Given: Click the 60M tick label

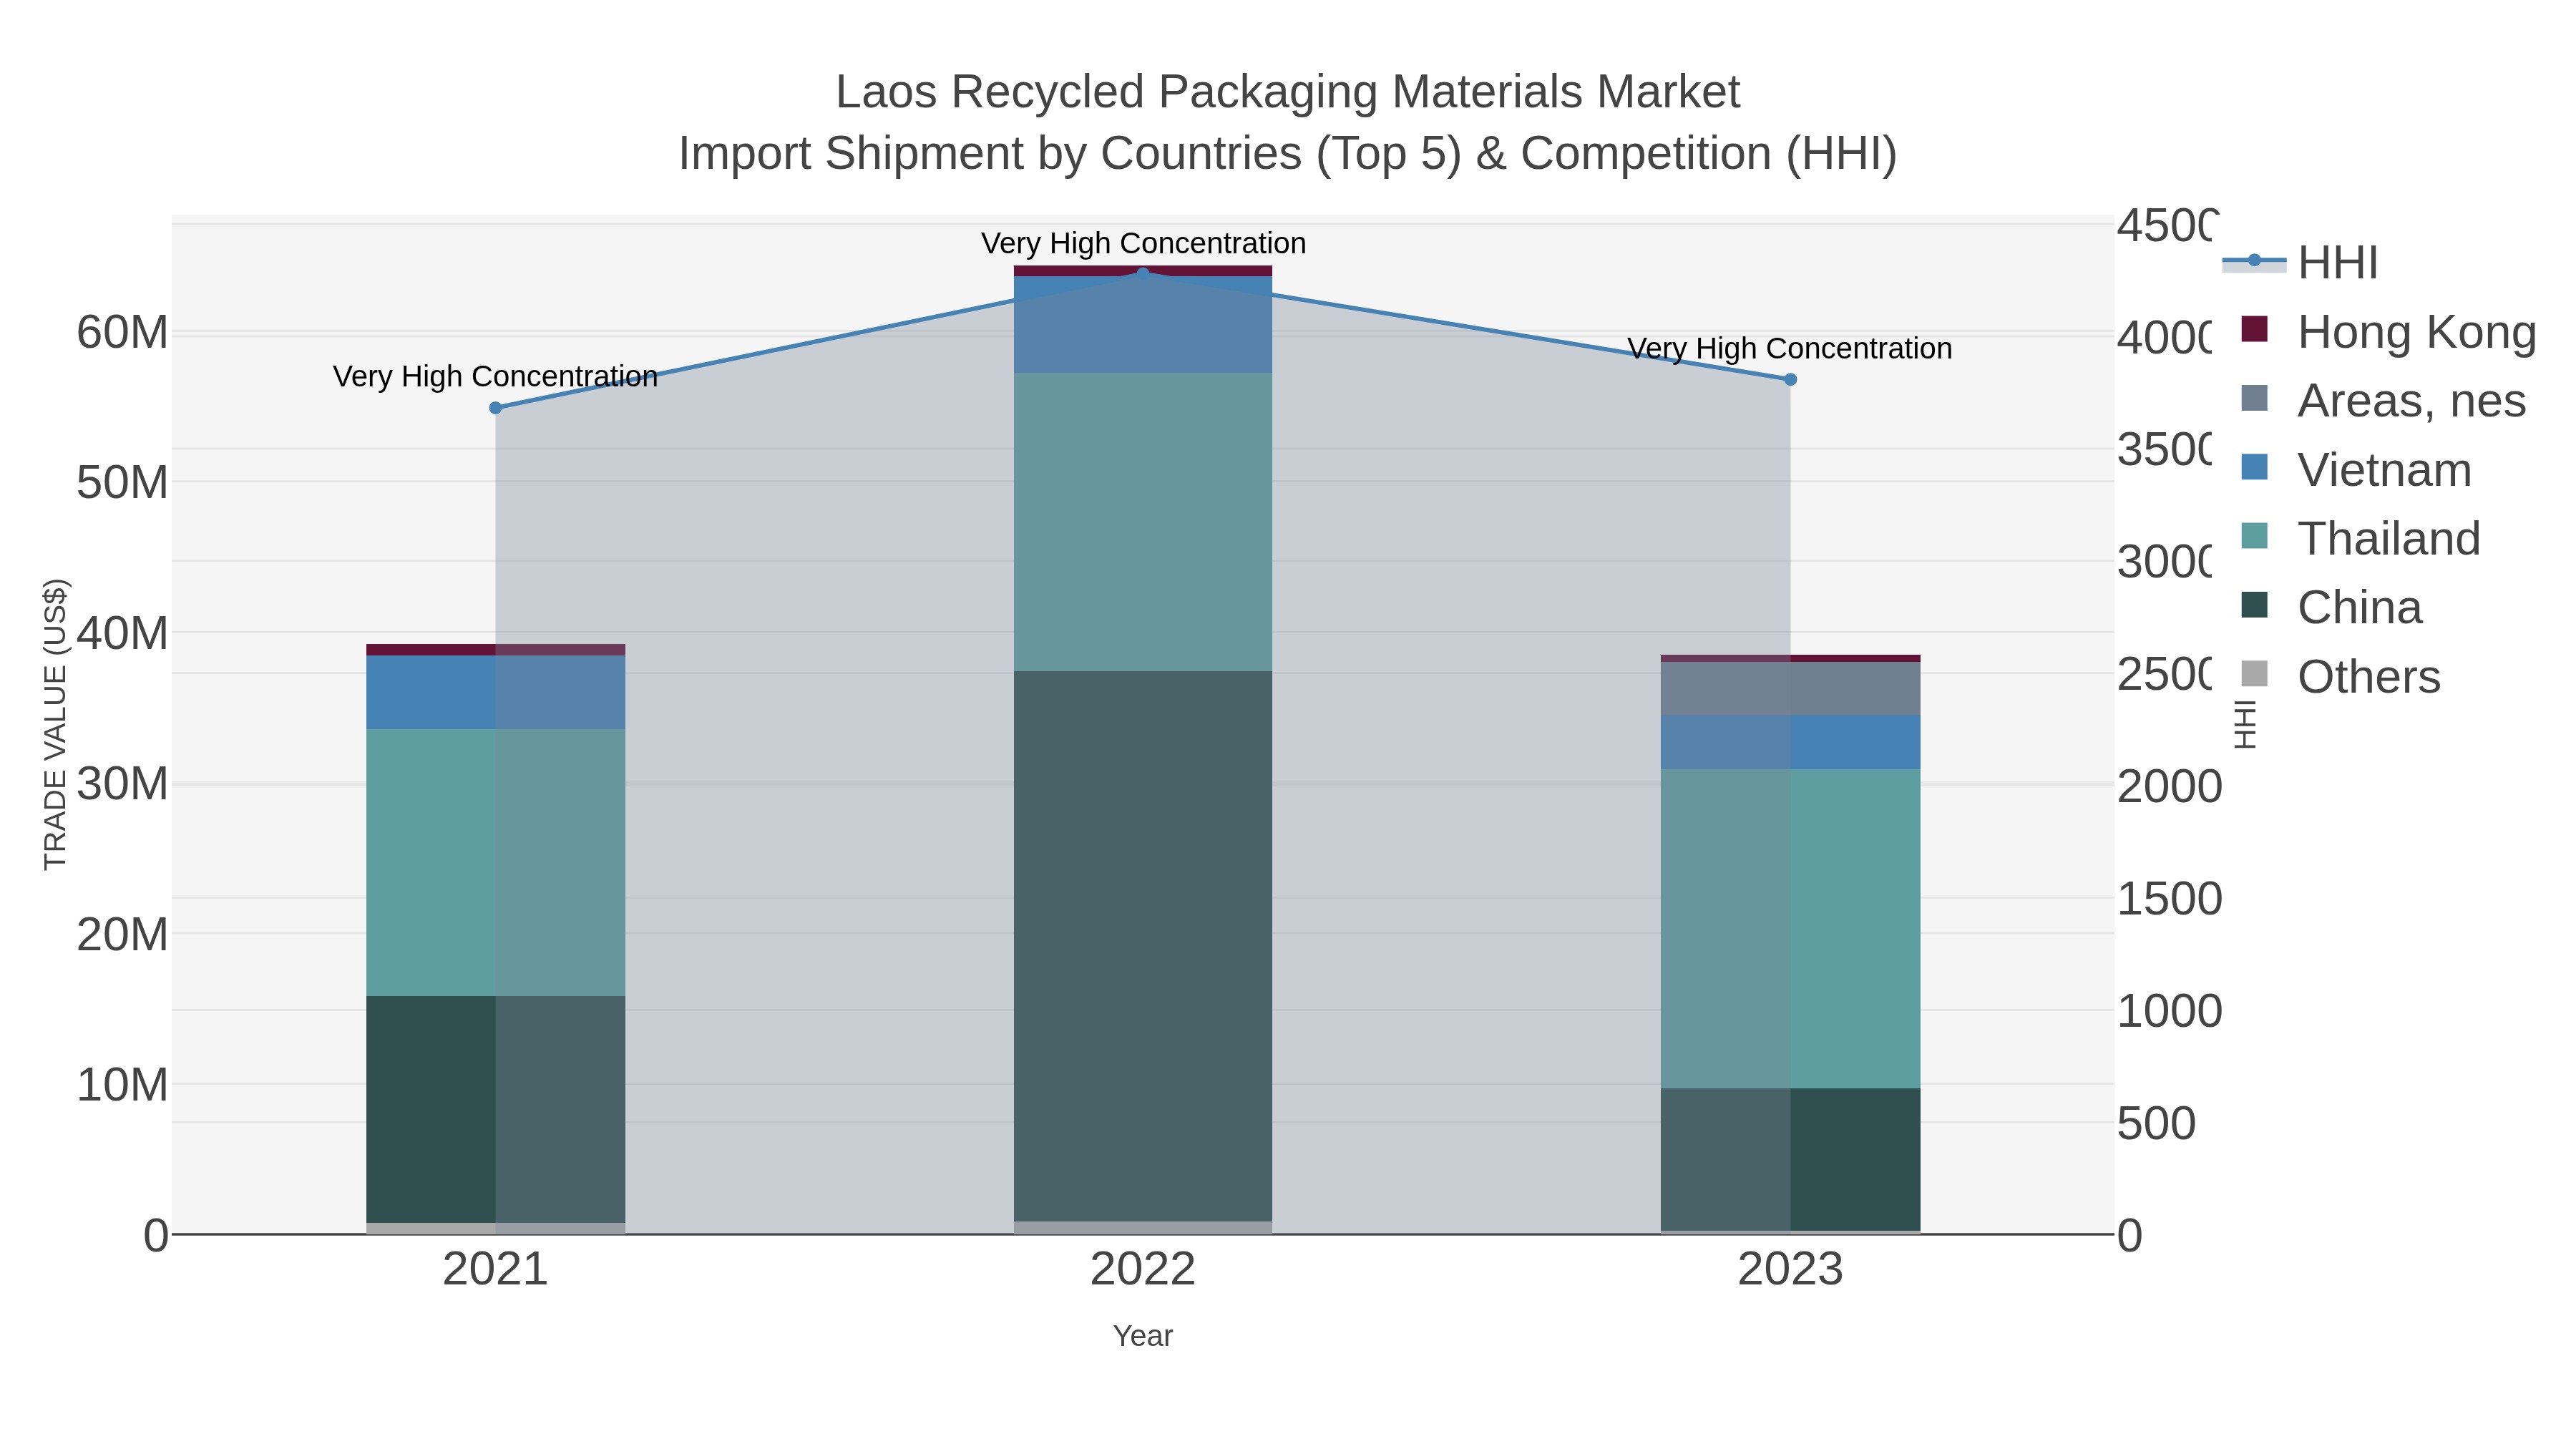Looking at the screenshot, I should coord(122,332).
